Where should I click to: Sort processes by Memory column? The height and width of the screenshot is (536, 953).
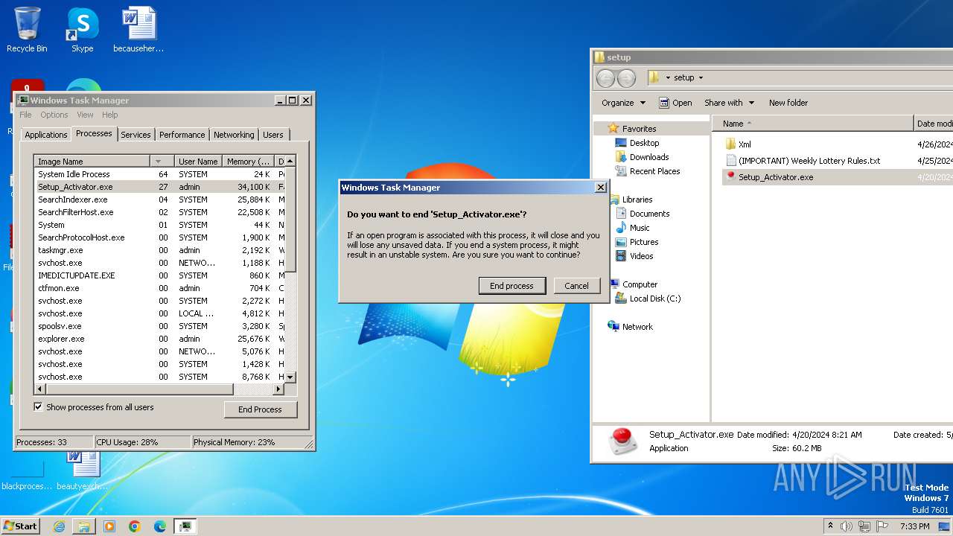pos(249,161)
